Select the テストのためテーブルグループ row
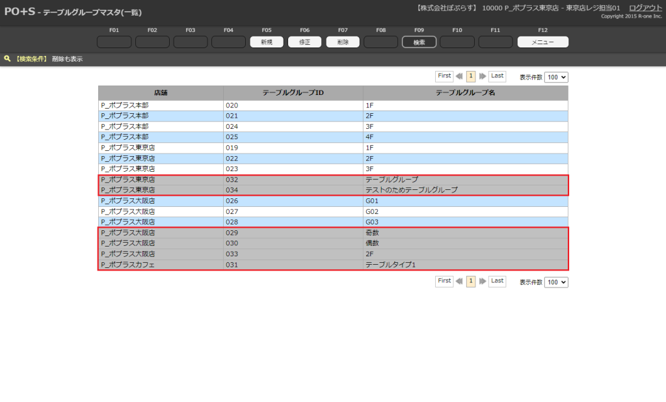Image resolution: width=666 pixels, height=402 pixels. click(411, 190)
